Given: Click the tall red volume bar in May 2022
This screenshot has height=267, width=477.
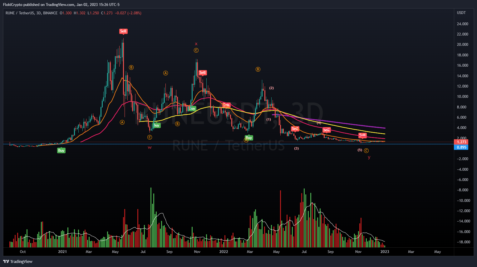Looking at the screenshot, I should 280,219.
